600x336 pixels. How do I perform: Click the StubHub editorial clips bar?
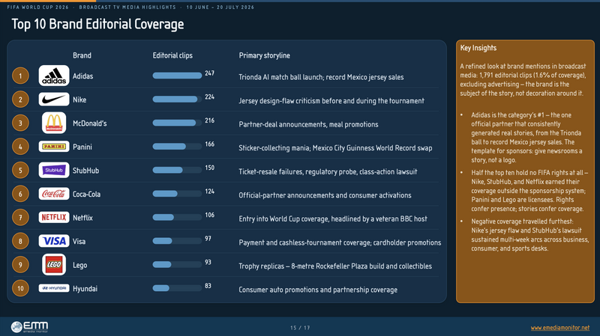[177, 171]
